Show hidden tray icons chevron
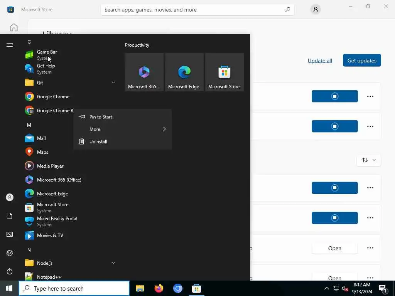 point(326,288)
